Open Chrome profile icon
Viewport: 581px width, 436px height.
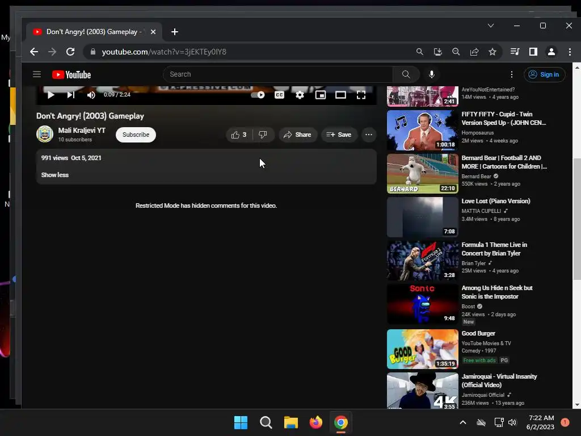(551, 52)
